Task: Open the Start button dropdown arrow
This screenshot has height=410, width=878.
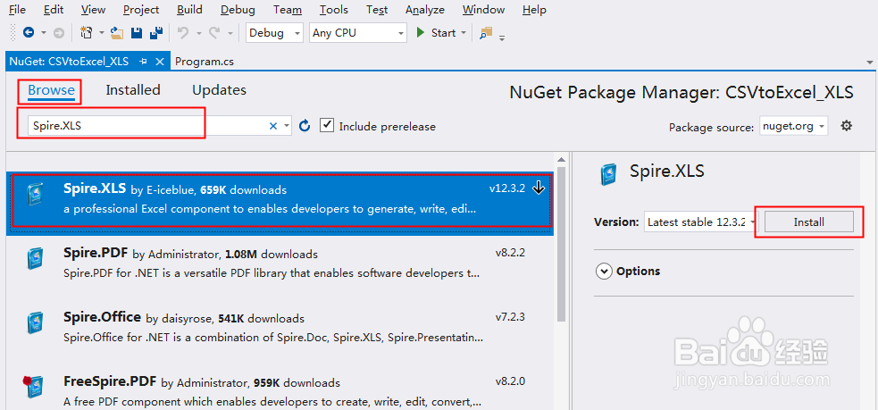Action: tap(464, 33)
